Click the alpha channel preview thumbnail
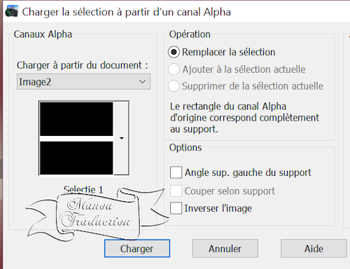The image size is (350, 269). pos(76,138)
